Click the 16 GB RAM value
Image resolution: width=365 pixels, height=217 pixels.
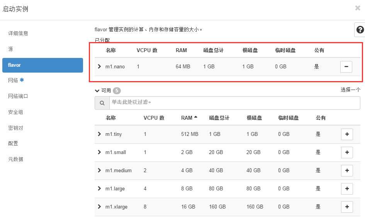(188, 207)
